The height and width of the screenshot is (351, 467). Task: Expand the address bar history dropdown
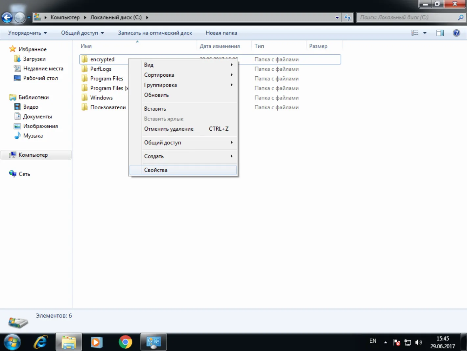337,17
